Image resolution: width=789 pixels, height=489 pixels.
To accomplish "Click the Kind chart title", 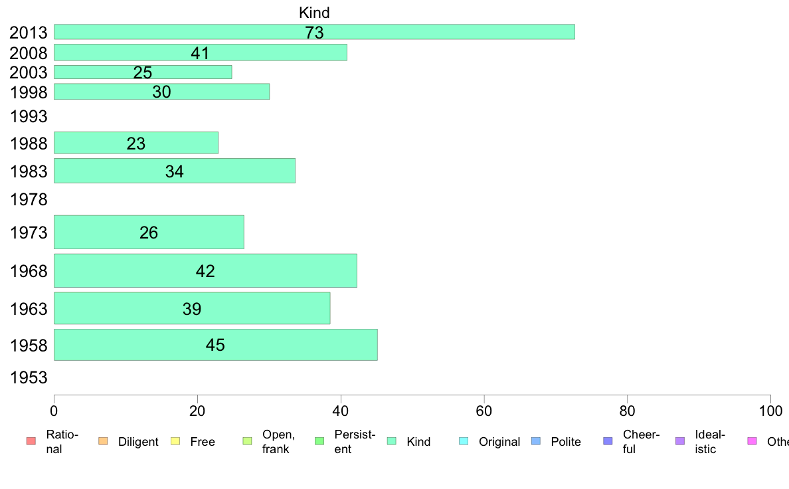I will (314, 13).
